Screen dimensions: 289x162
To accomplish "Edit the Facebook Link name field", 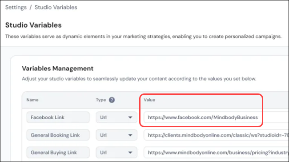I will (x=58, y=117).
